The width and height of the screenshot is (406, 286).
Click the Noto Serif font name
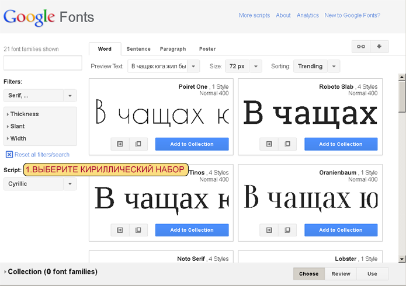tap(191, 259)
